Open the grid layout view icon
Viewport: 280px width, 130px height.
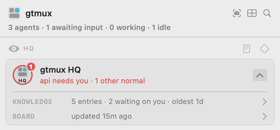[x=252, y=13]
